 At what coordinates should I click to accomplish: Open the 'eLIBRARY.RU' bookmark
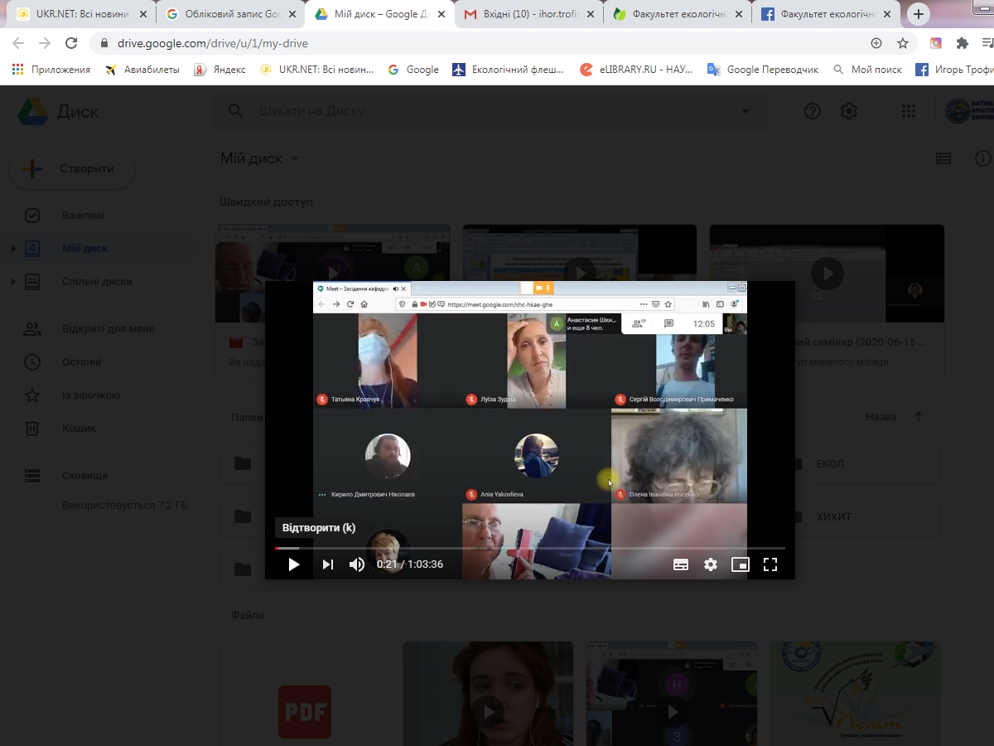[x=636, y=70]
